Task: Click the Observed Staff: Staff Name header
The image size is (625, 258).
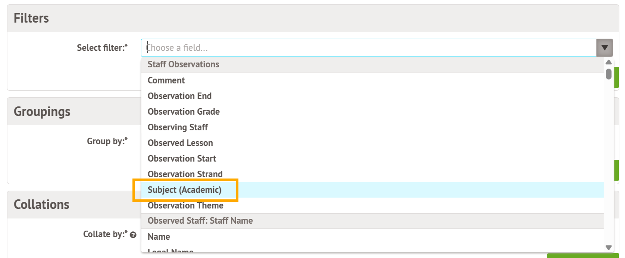Action: [200, 221]
